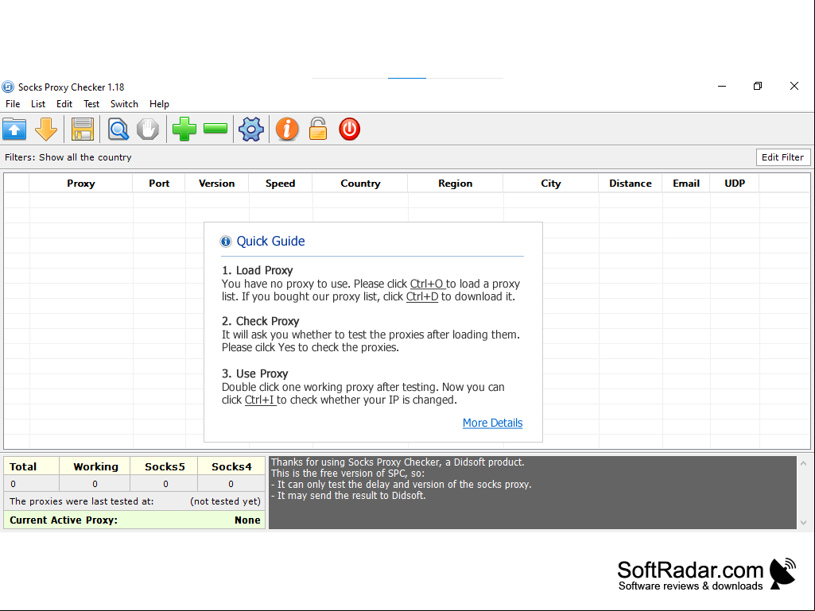Image resolution: width=815 pixels, height=611 pixels.
Task: Sort by the Version column header
Action: point(217,184)
